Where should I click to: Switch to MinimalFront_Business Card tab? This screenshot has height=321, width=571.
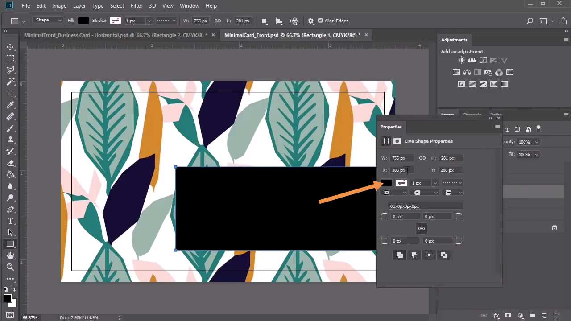115,35
